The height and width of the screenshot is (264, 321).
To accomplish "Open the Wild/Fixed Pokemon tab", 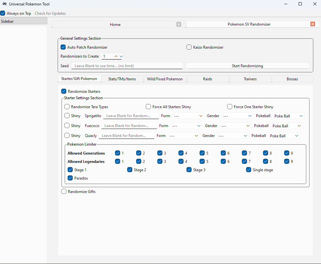I will pos(165,79).
